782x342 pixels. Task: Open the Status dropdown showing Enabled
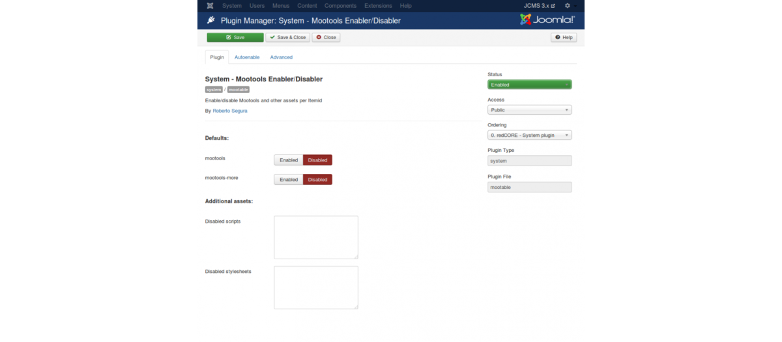[529, 85]
